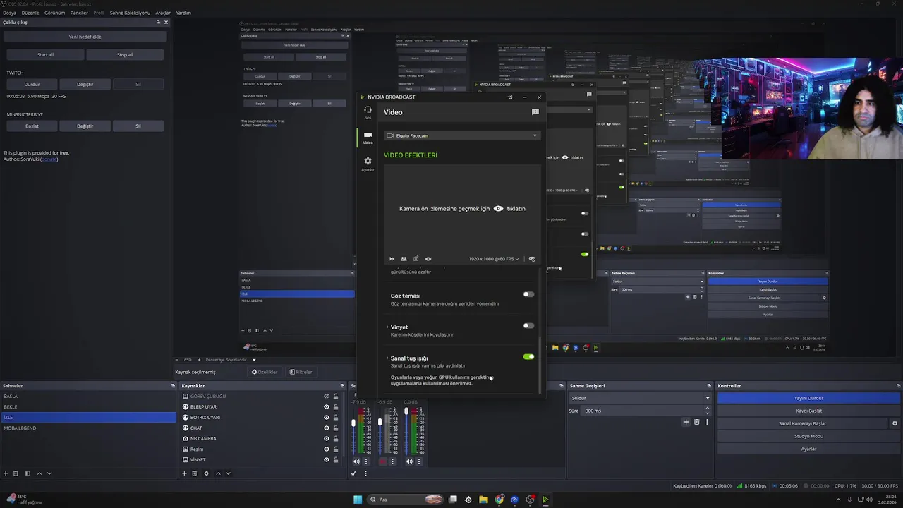Click the two-people icon below camera preview
Image resolution: width=903 pixels, height=508 pixels.
coord(404,259)
